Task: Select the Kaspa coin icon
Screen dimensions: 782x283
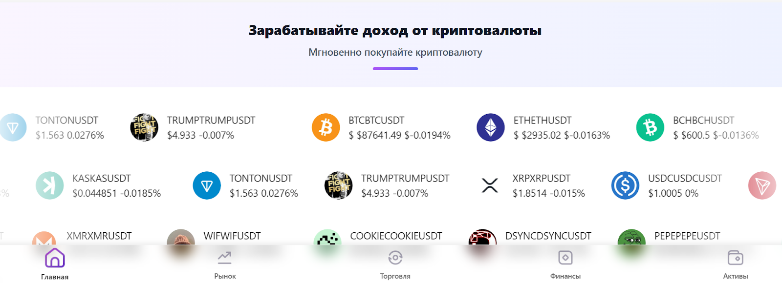Action: pos(49,185)
